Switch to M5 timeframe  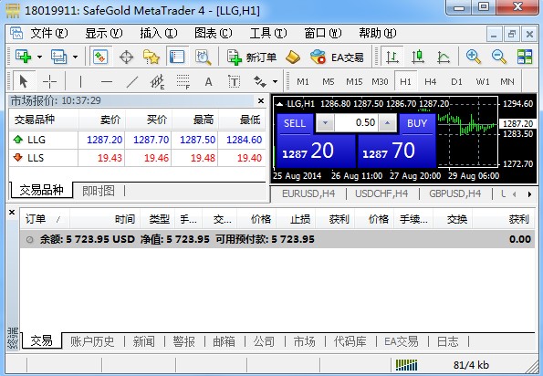pos(329,82)
